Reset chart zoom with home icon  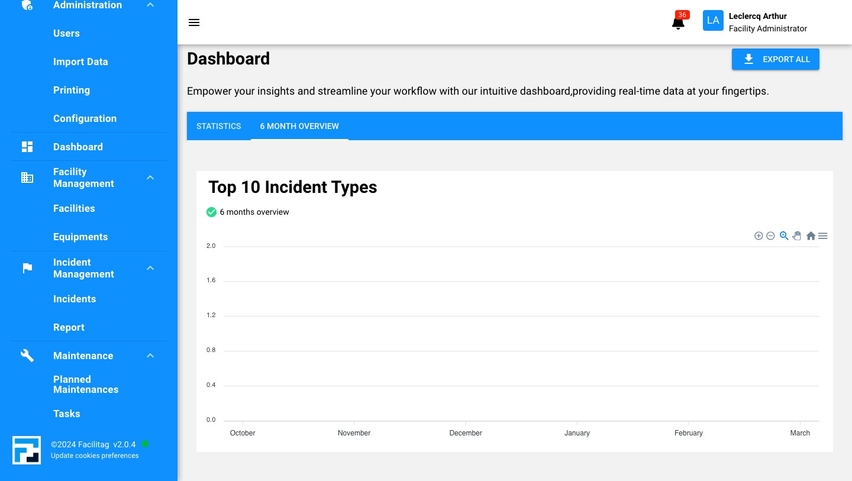(x=811, y=236)
